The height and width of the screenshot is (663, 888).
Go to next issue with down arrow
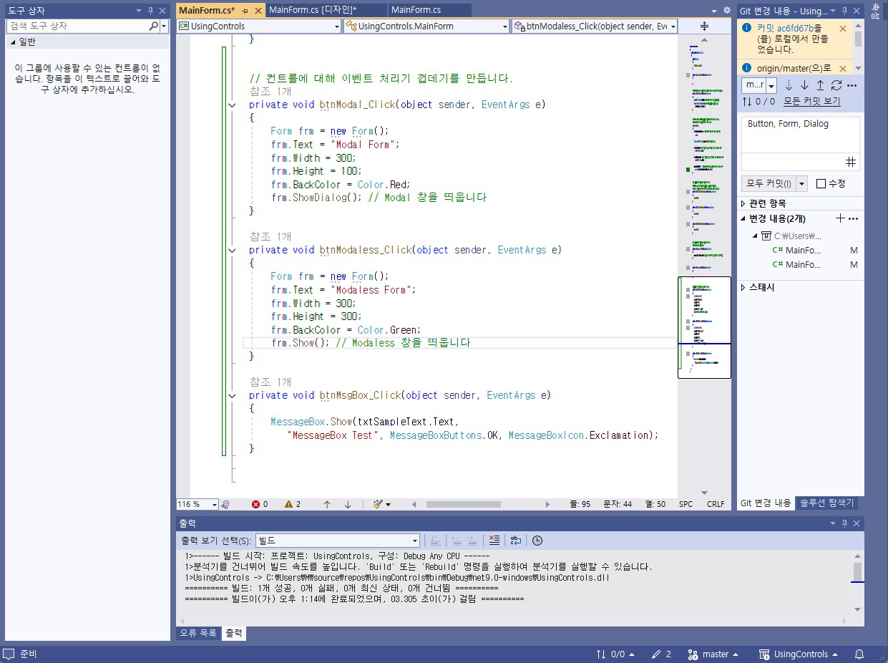(348, 504)
